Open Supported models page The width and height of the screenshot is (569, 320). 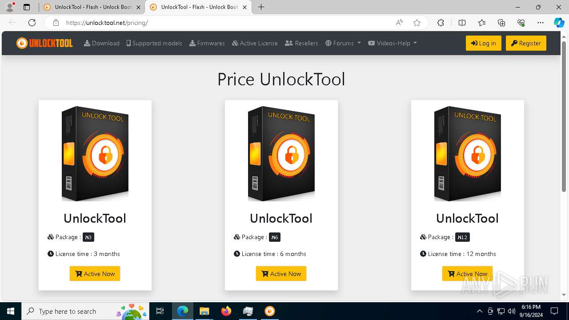154,43
